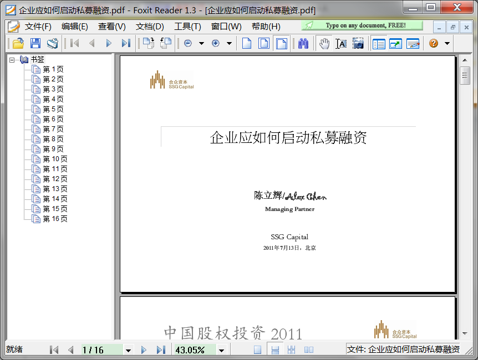Restore the inner document window
The width and height of the screenshot is (478, 360).
452,27
